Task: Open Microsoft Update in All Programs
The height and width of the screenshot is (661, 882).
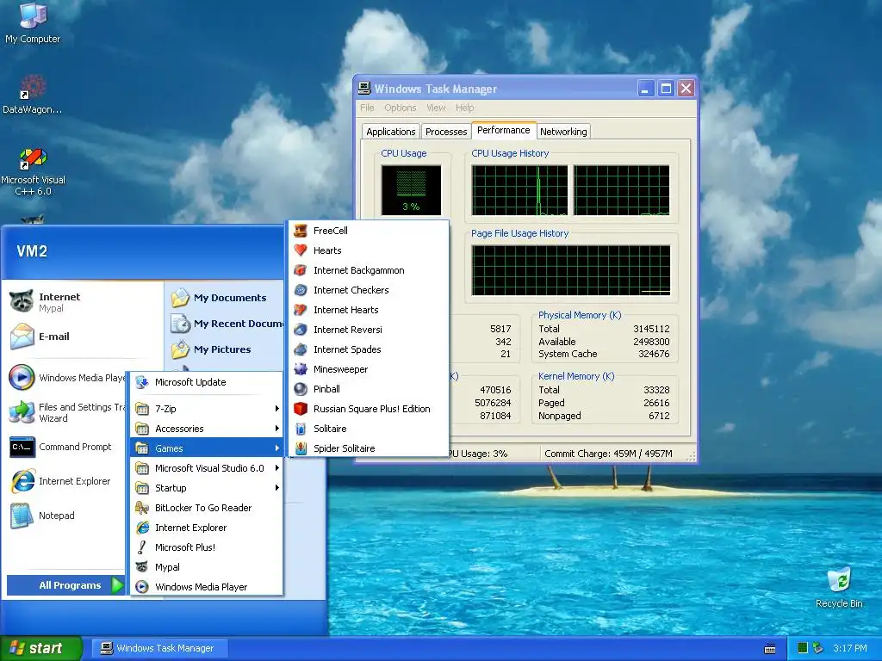Action: [207, 382]
